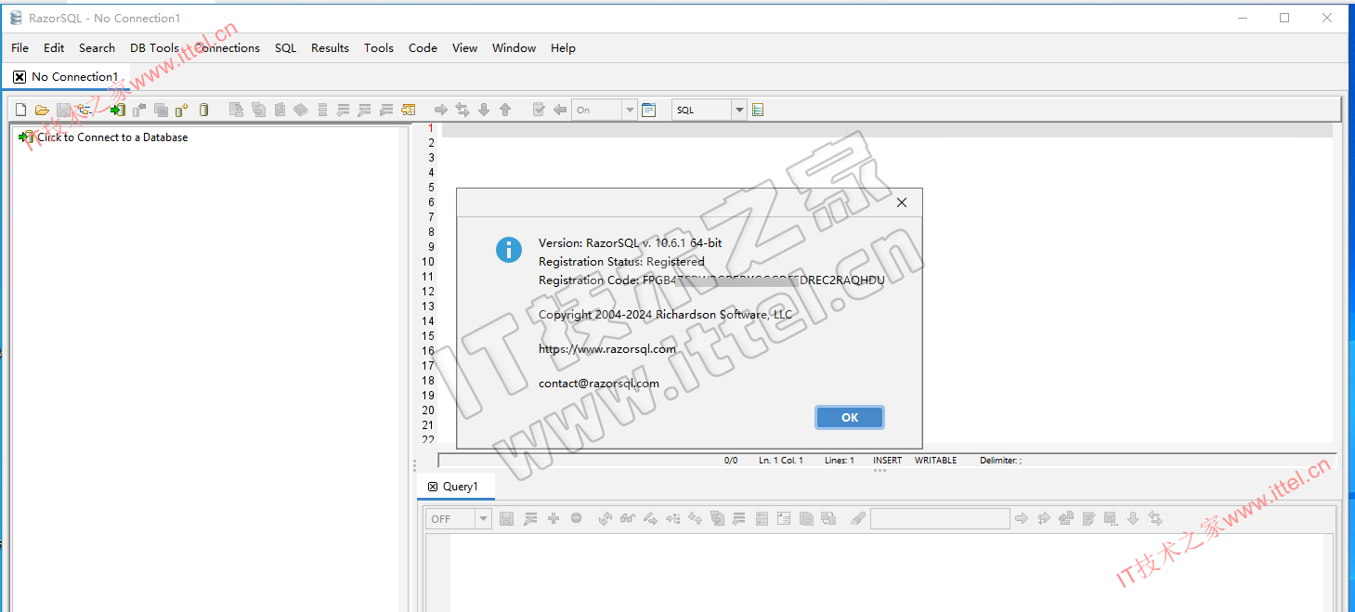Screen dimensions: 1355x612
Task: Click the "INSERT" status bar entry
Action: click(887, 461)
